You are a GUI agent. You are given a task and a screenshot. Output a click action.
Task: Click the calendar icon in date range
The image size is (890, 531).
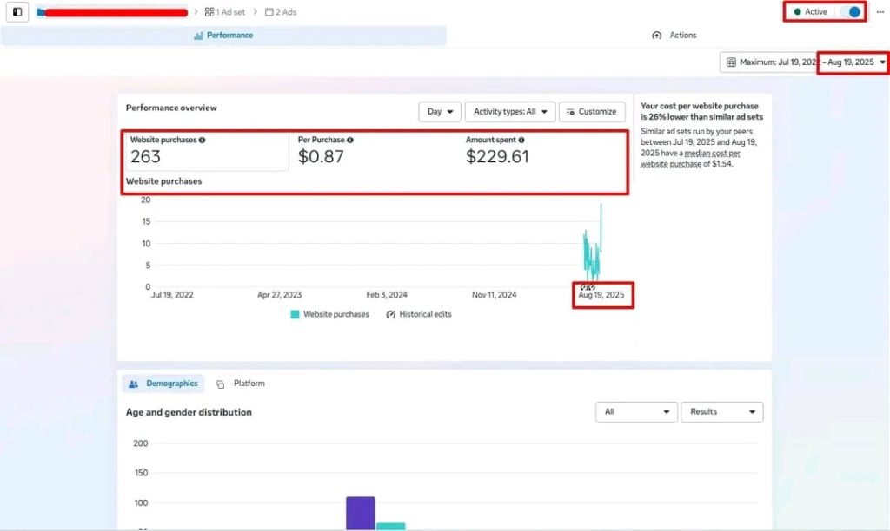pyautogui.click(x=731, y=62)
